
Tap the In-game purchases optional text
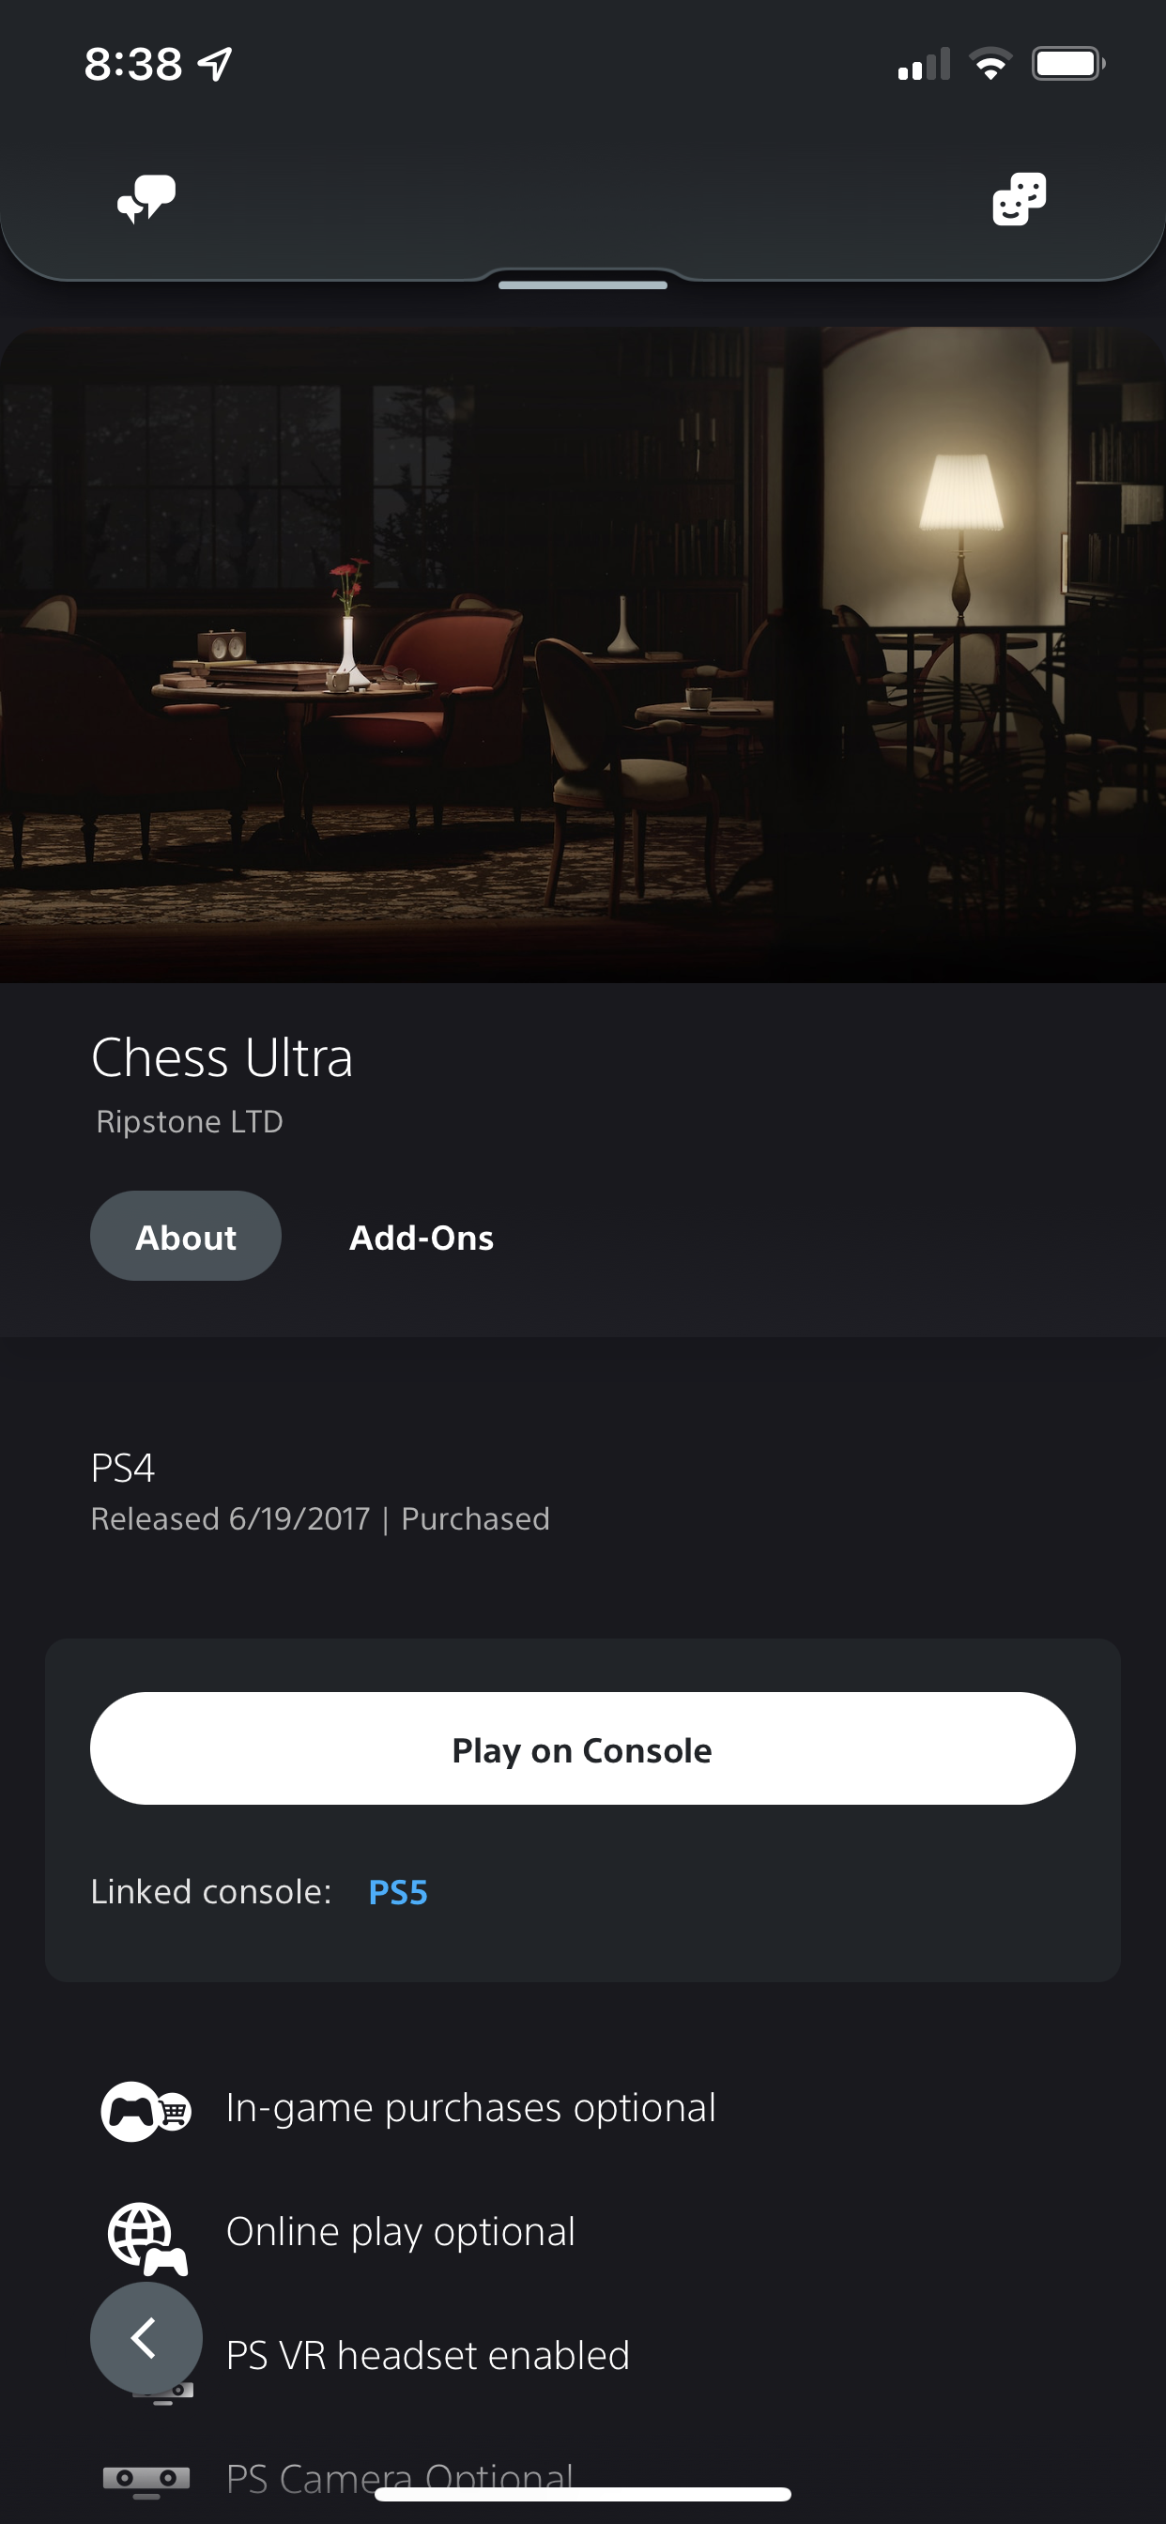tap(471, 2108)
